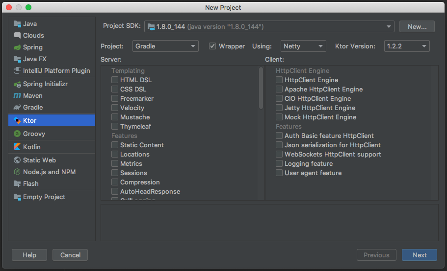Click the IntelliJ Platform Plugin icon
Viewport: 447px width, 271px height.
[x=17, y=70]
